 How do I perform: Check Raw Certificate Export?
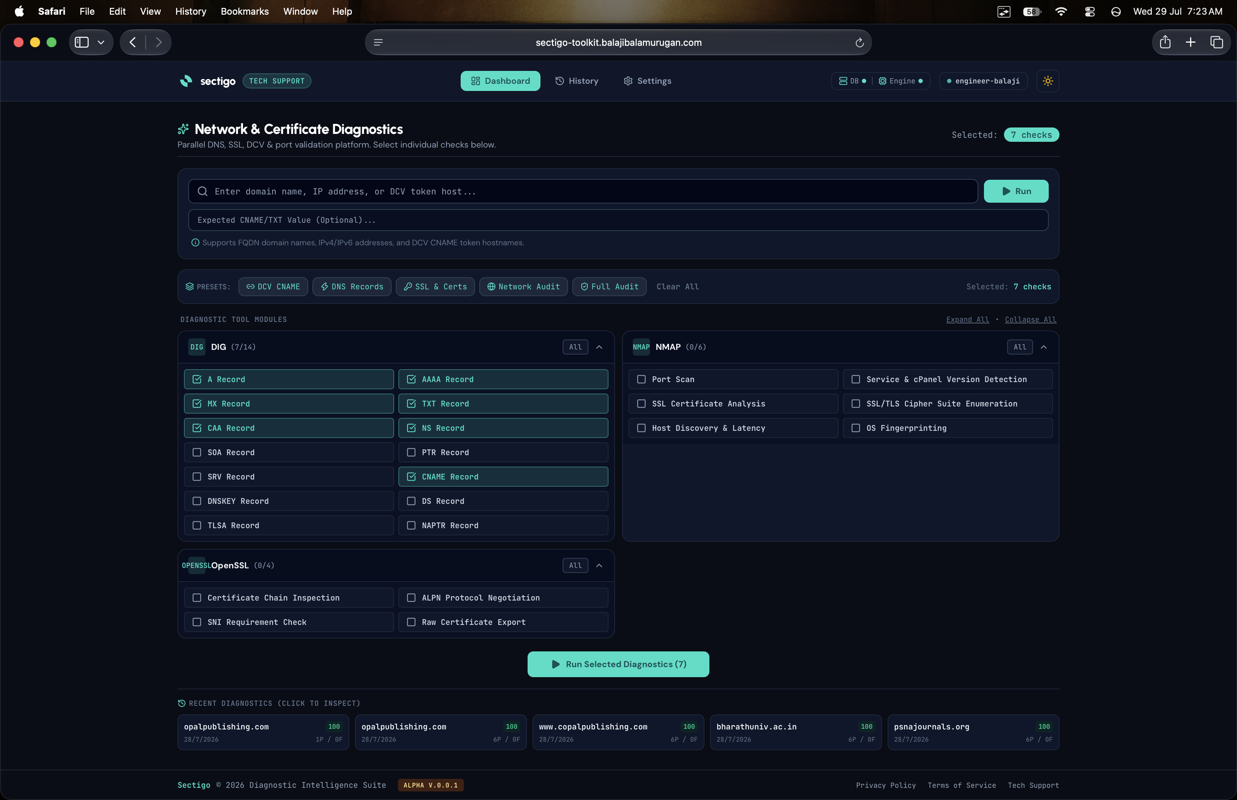coord(411,622)
